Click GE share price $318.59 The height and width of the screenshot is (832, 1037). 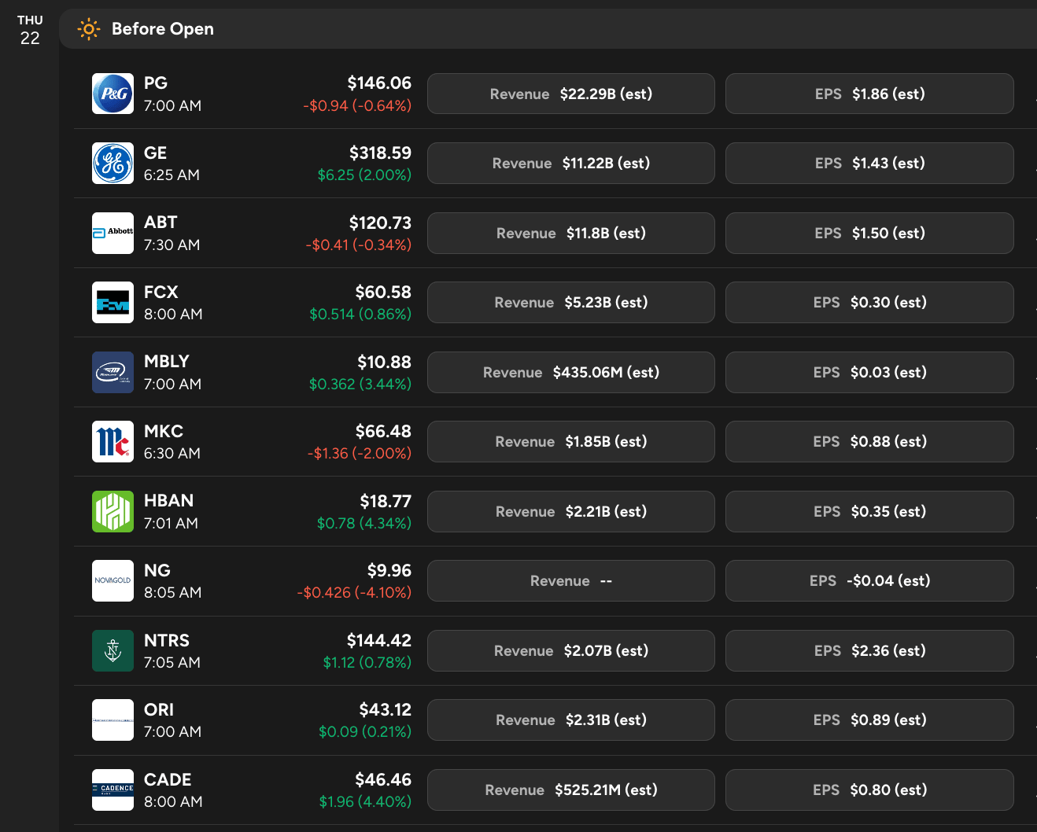[x=380, y=153]
